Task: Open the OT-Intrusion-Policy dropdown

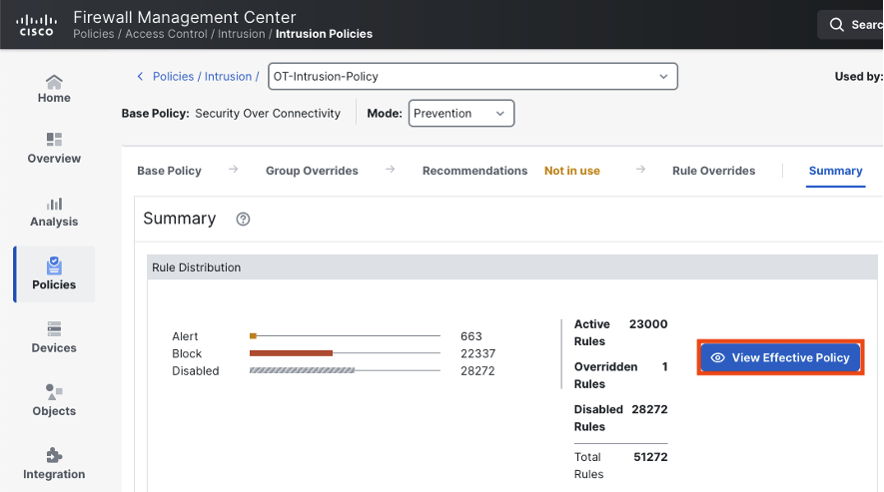Action: coord(472,76)
